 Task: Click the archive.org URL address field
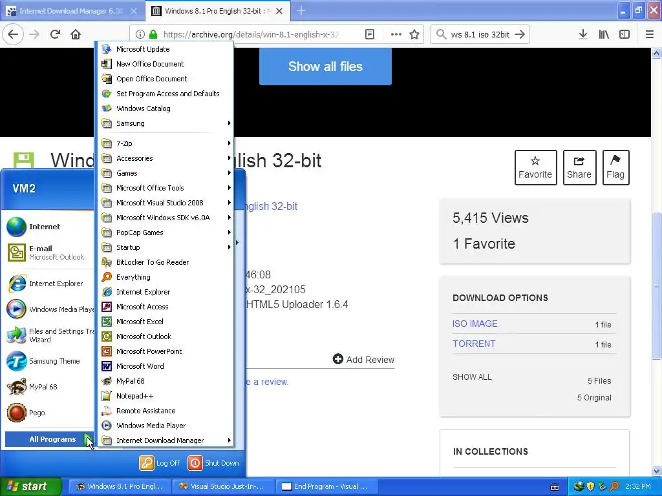click(x=251, y=35)
